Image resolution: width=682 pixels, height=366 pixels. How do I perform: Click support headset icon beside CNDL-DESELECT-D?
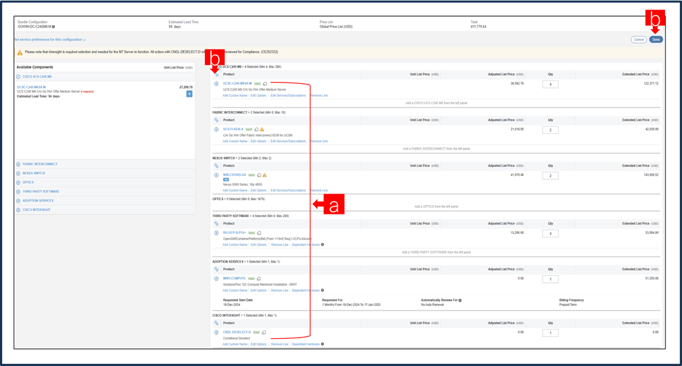coord(264,333)
